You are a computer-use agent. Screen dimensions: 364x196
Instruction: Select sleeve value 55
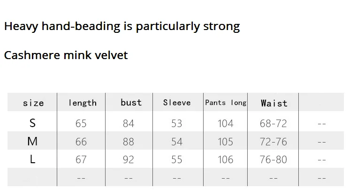tap(177, 159)
